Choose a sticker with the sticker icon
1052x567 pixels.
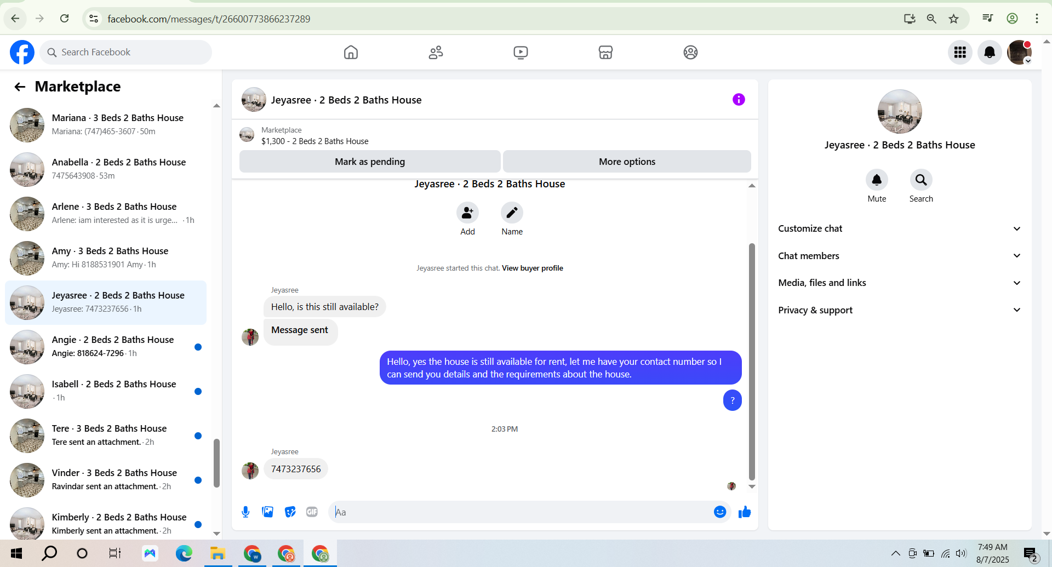pos(290,512)
